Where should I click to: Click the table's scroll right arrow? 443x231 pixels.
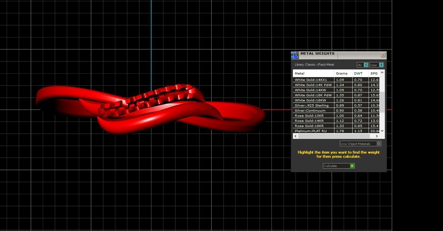point(377,136)
